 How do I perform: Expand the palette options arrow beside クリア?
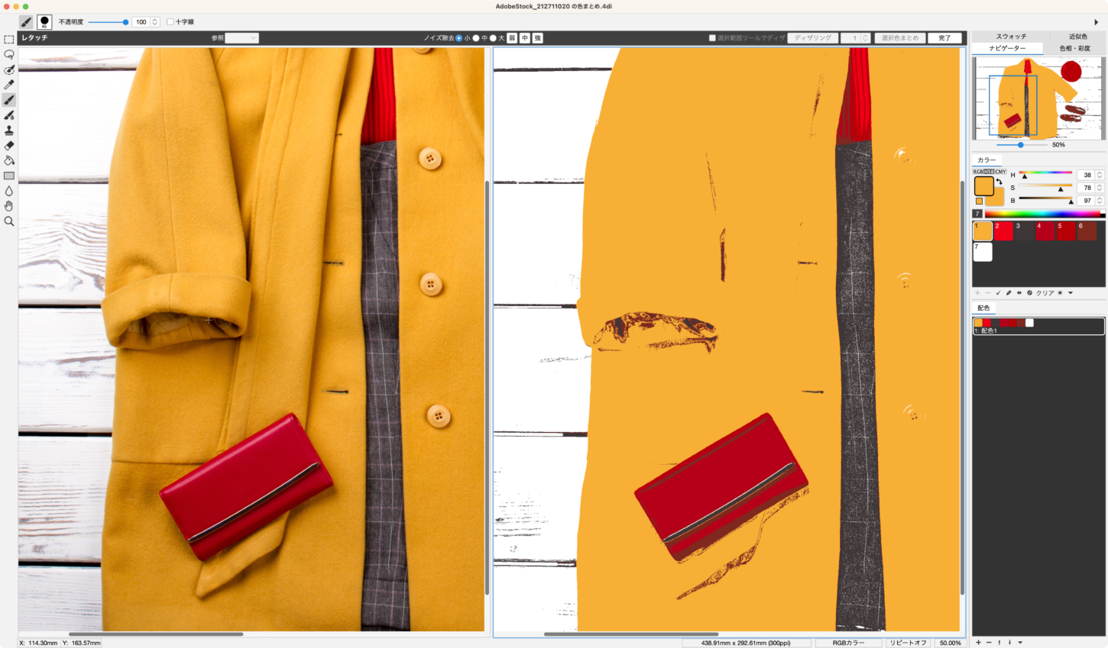[1070, 293]
